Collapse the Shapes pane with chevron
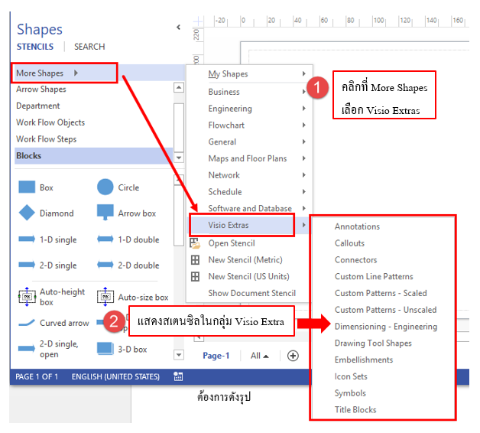The height and width of the screenshot is (433, 480). (x=178, y=28)
